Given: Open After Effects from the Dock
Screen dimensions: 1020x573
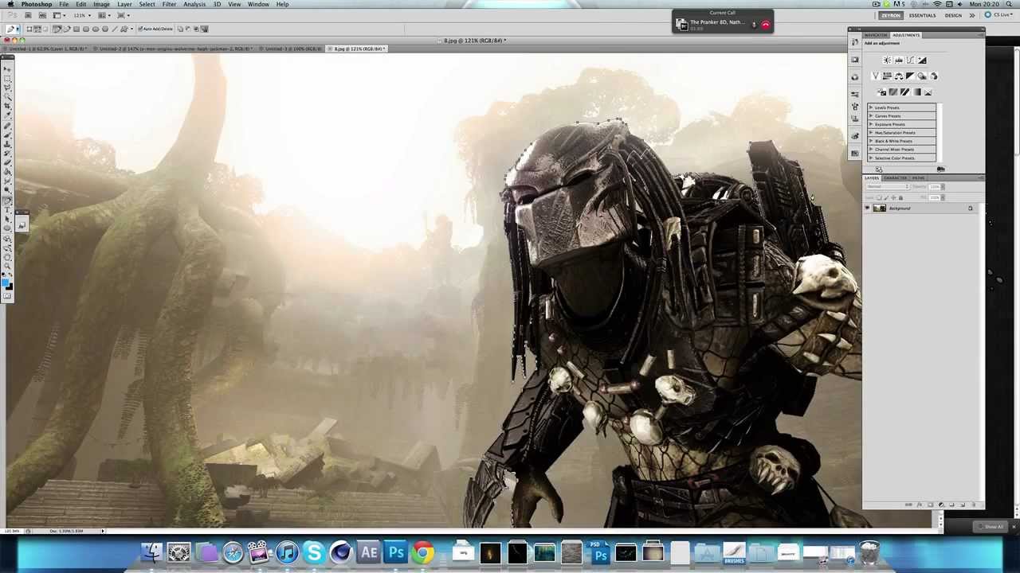Looking at the screenshot, I should coord(368,552).
